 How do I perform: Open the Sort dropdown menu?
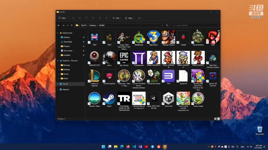[117, 18]
